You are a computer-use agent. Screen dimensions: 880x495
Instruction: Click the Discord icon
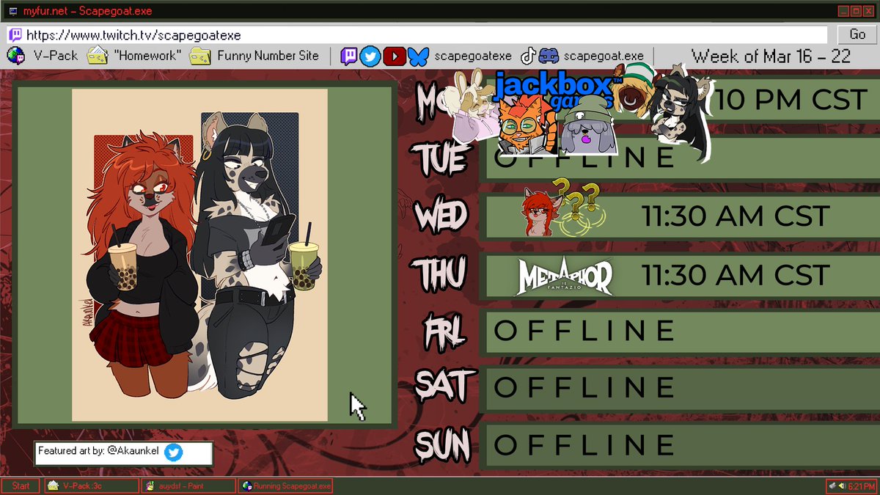549,56
